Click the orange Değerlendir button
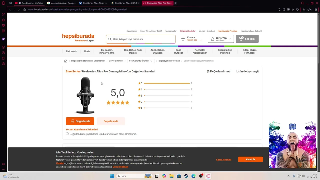 coord(80,121)
